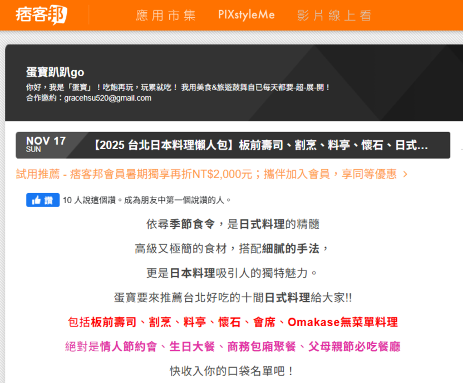Open the 痞客邦 logo homepage
The image size is (463, 383).
click(x=41, y=14)
